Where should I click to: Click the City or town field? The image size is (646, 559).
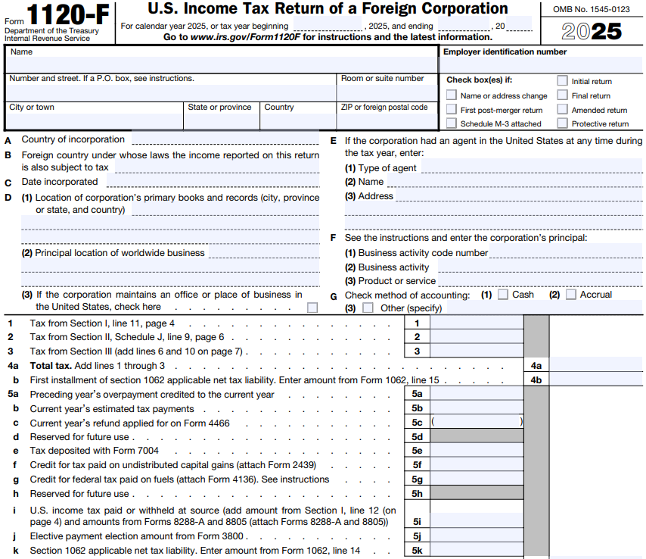(x=95, y=121)
